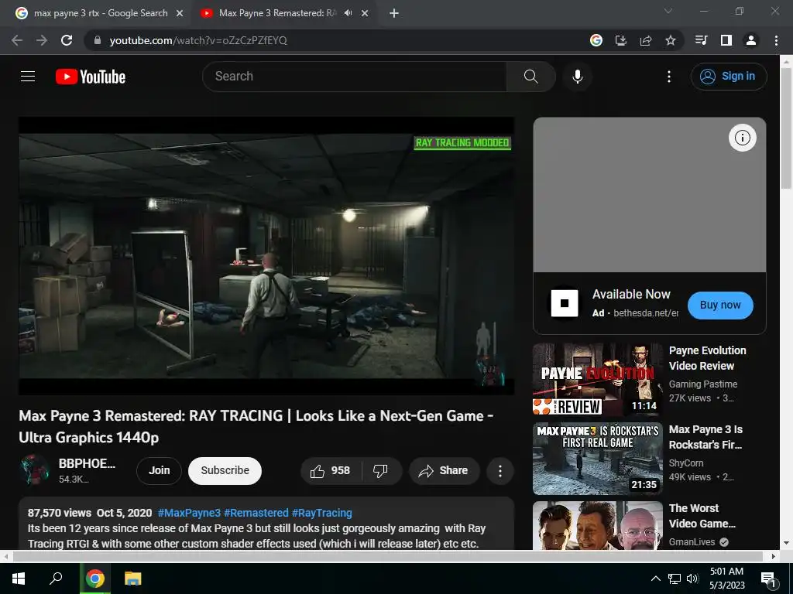Open ad info icon on advertisement

(742, 138)
